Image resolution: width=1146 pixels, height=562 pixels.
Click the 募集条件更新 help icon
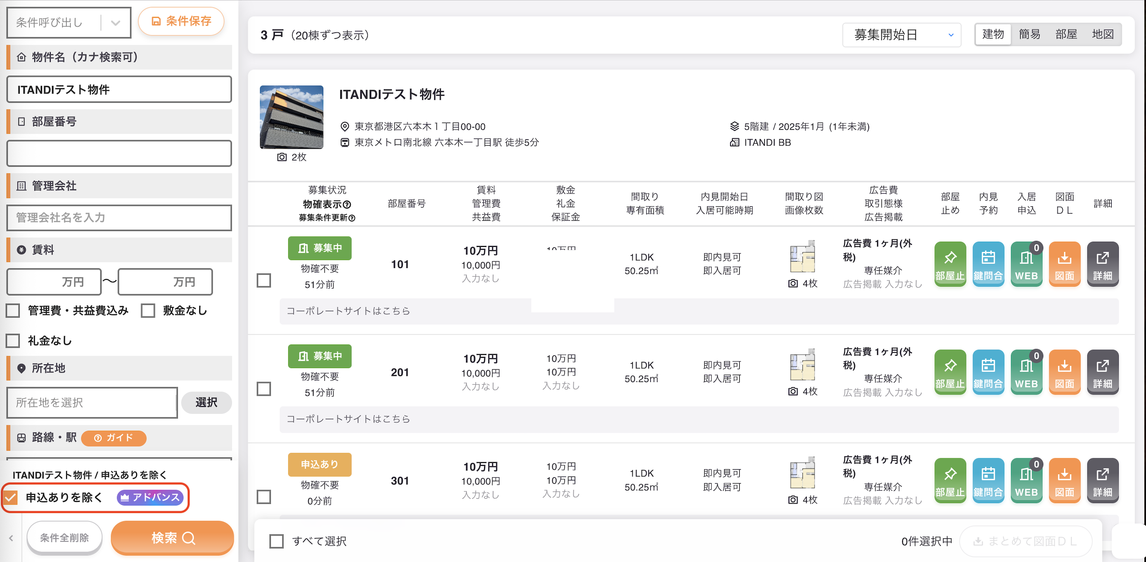point(352,218)
